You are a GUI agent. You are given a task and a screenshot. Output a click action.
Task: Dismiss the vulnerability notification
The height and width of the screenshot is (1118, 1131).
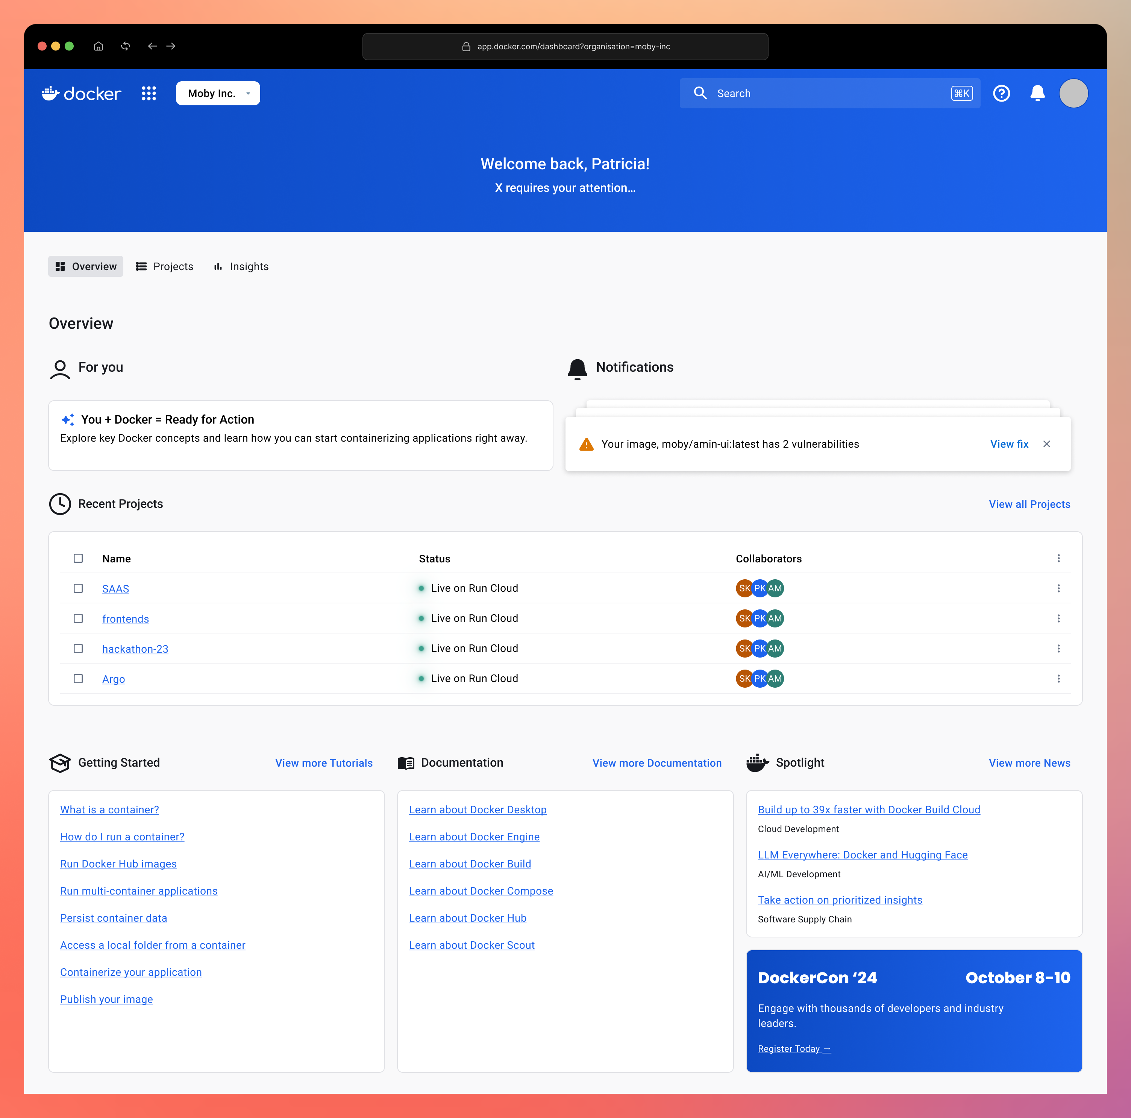[x=1047, y=444]
